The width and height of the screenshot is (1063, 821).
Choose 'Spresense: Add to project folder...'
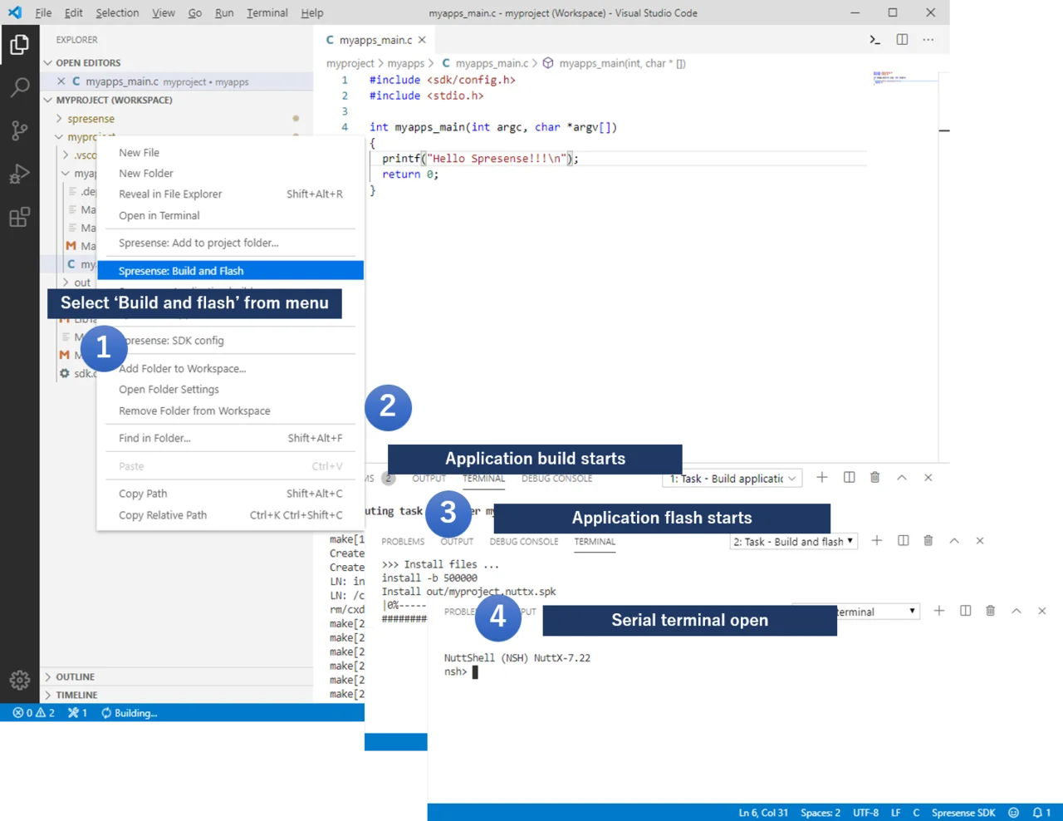[230, 243]
